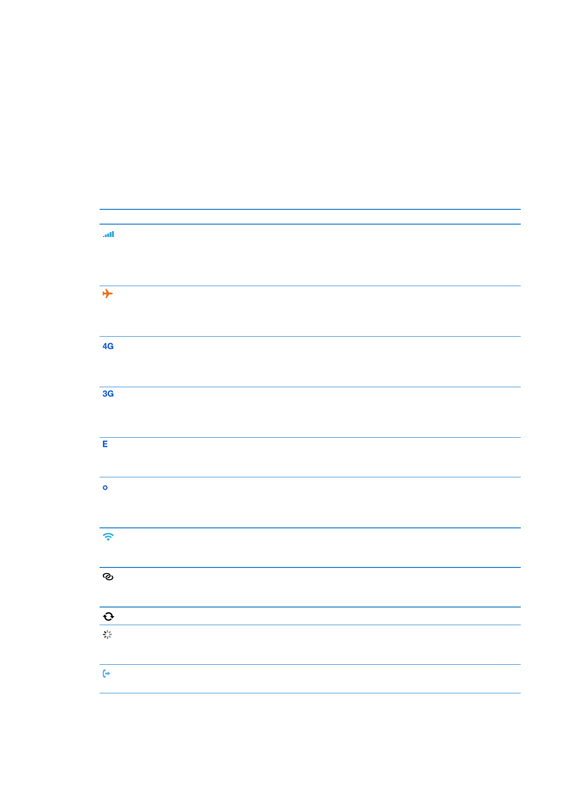Click the 3G network status icon
The height and width of the screenshot is (793, 566).
tap(108, 394)
